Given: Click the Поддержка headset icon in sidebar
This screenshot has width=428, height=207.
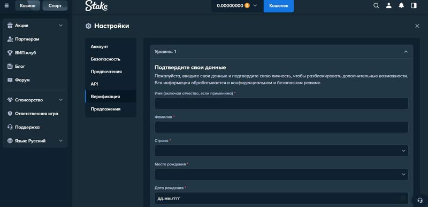Looking at the screenshot, I should (10, 127).
